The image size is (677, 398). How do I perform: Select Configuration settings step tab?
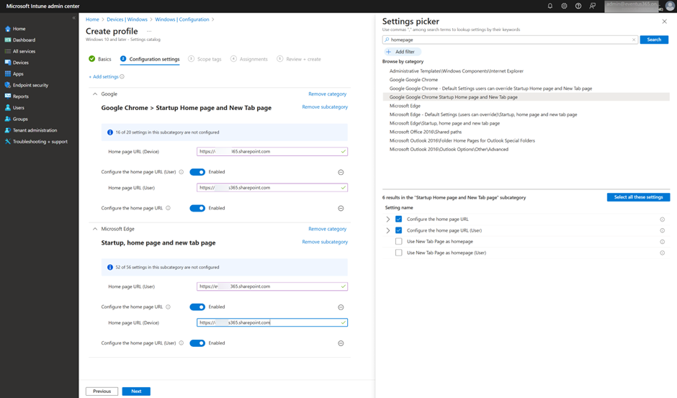[x=150, y=59]
